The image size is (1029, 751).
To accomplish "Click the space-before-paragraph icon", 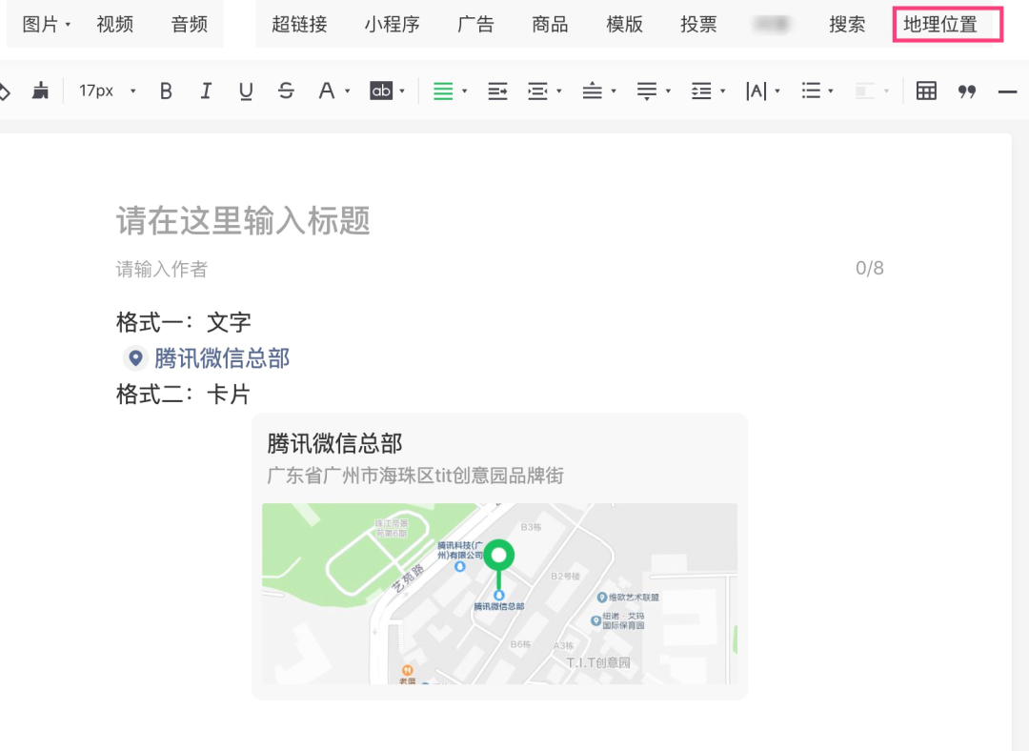I will coord(592,91).
